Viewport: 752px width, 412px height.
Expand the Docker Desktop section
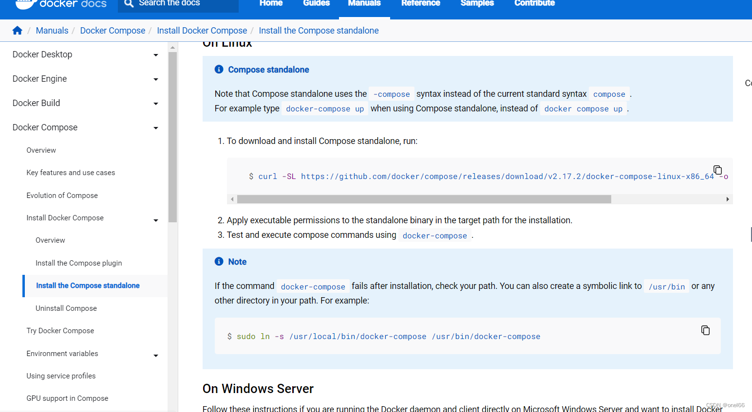(156, 55)
